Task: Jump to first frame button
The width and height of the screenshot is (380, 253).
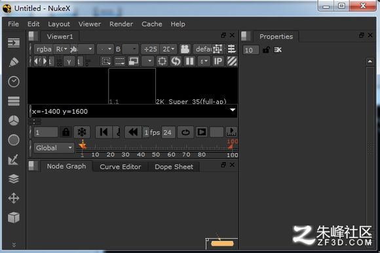Action: coord(104,132)
